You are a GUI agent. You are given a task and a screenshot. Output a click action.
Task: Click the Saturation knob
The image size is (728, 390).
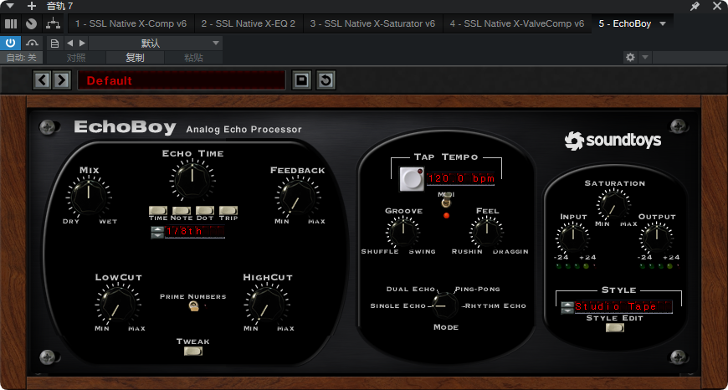[614, 205]
